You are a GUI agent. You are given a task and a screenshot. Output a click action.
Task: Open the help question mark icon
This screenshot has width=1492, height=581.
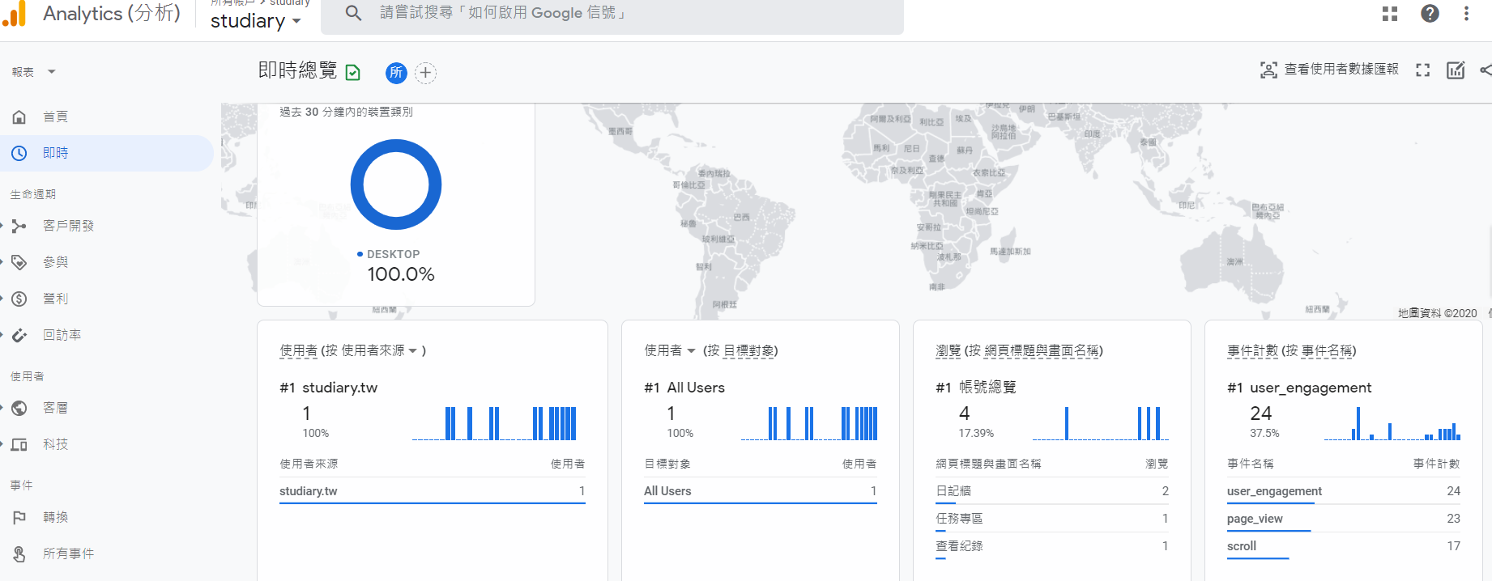[x=1430, y=14]
